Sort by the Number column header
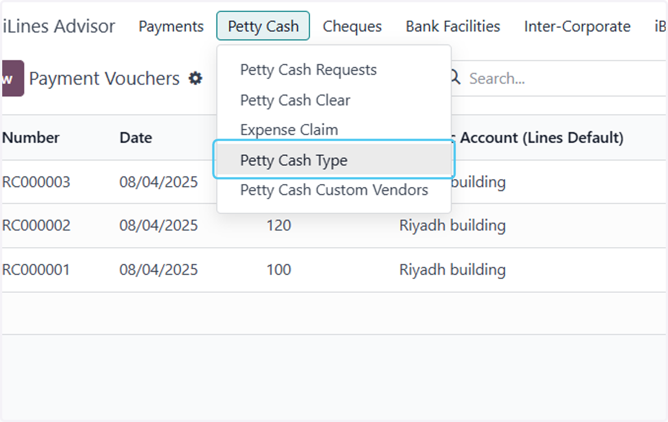Viewport: 668px width, 422px height. pos(31,138)
